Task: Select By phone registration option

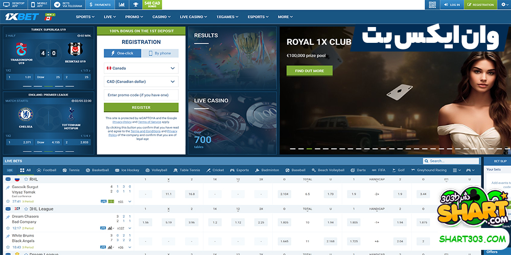Action: 160,54
